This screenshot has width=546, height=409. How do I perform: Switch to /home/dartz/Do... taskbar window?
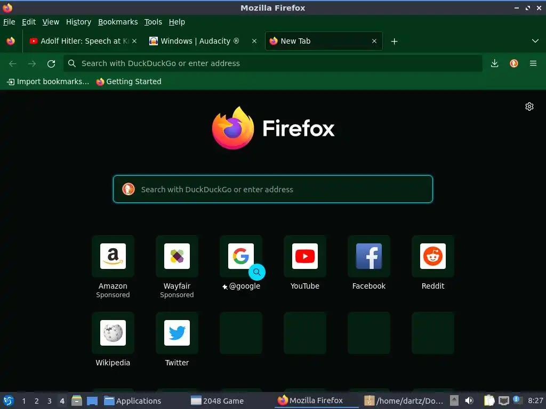click(x=404, y=400)
